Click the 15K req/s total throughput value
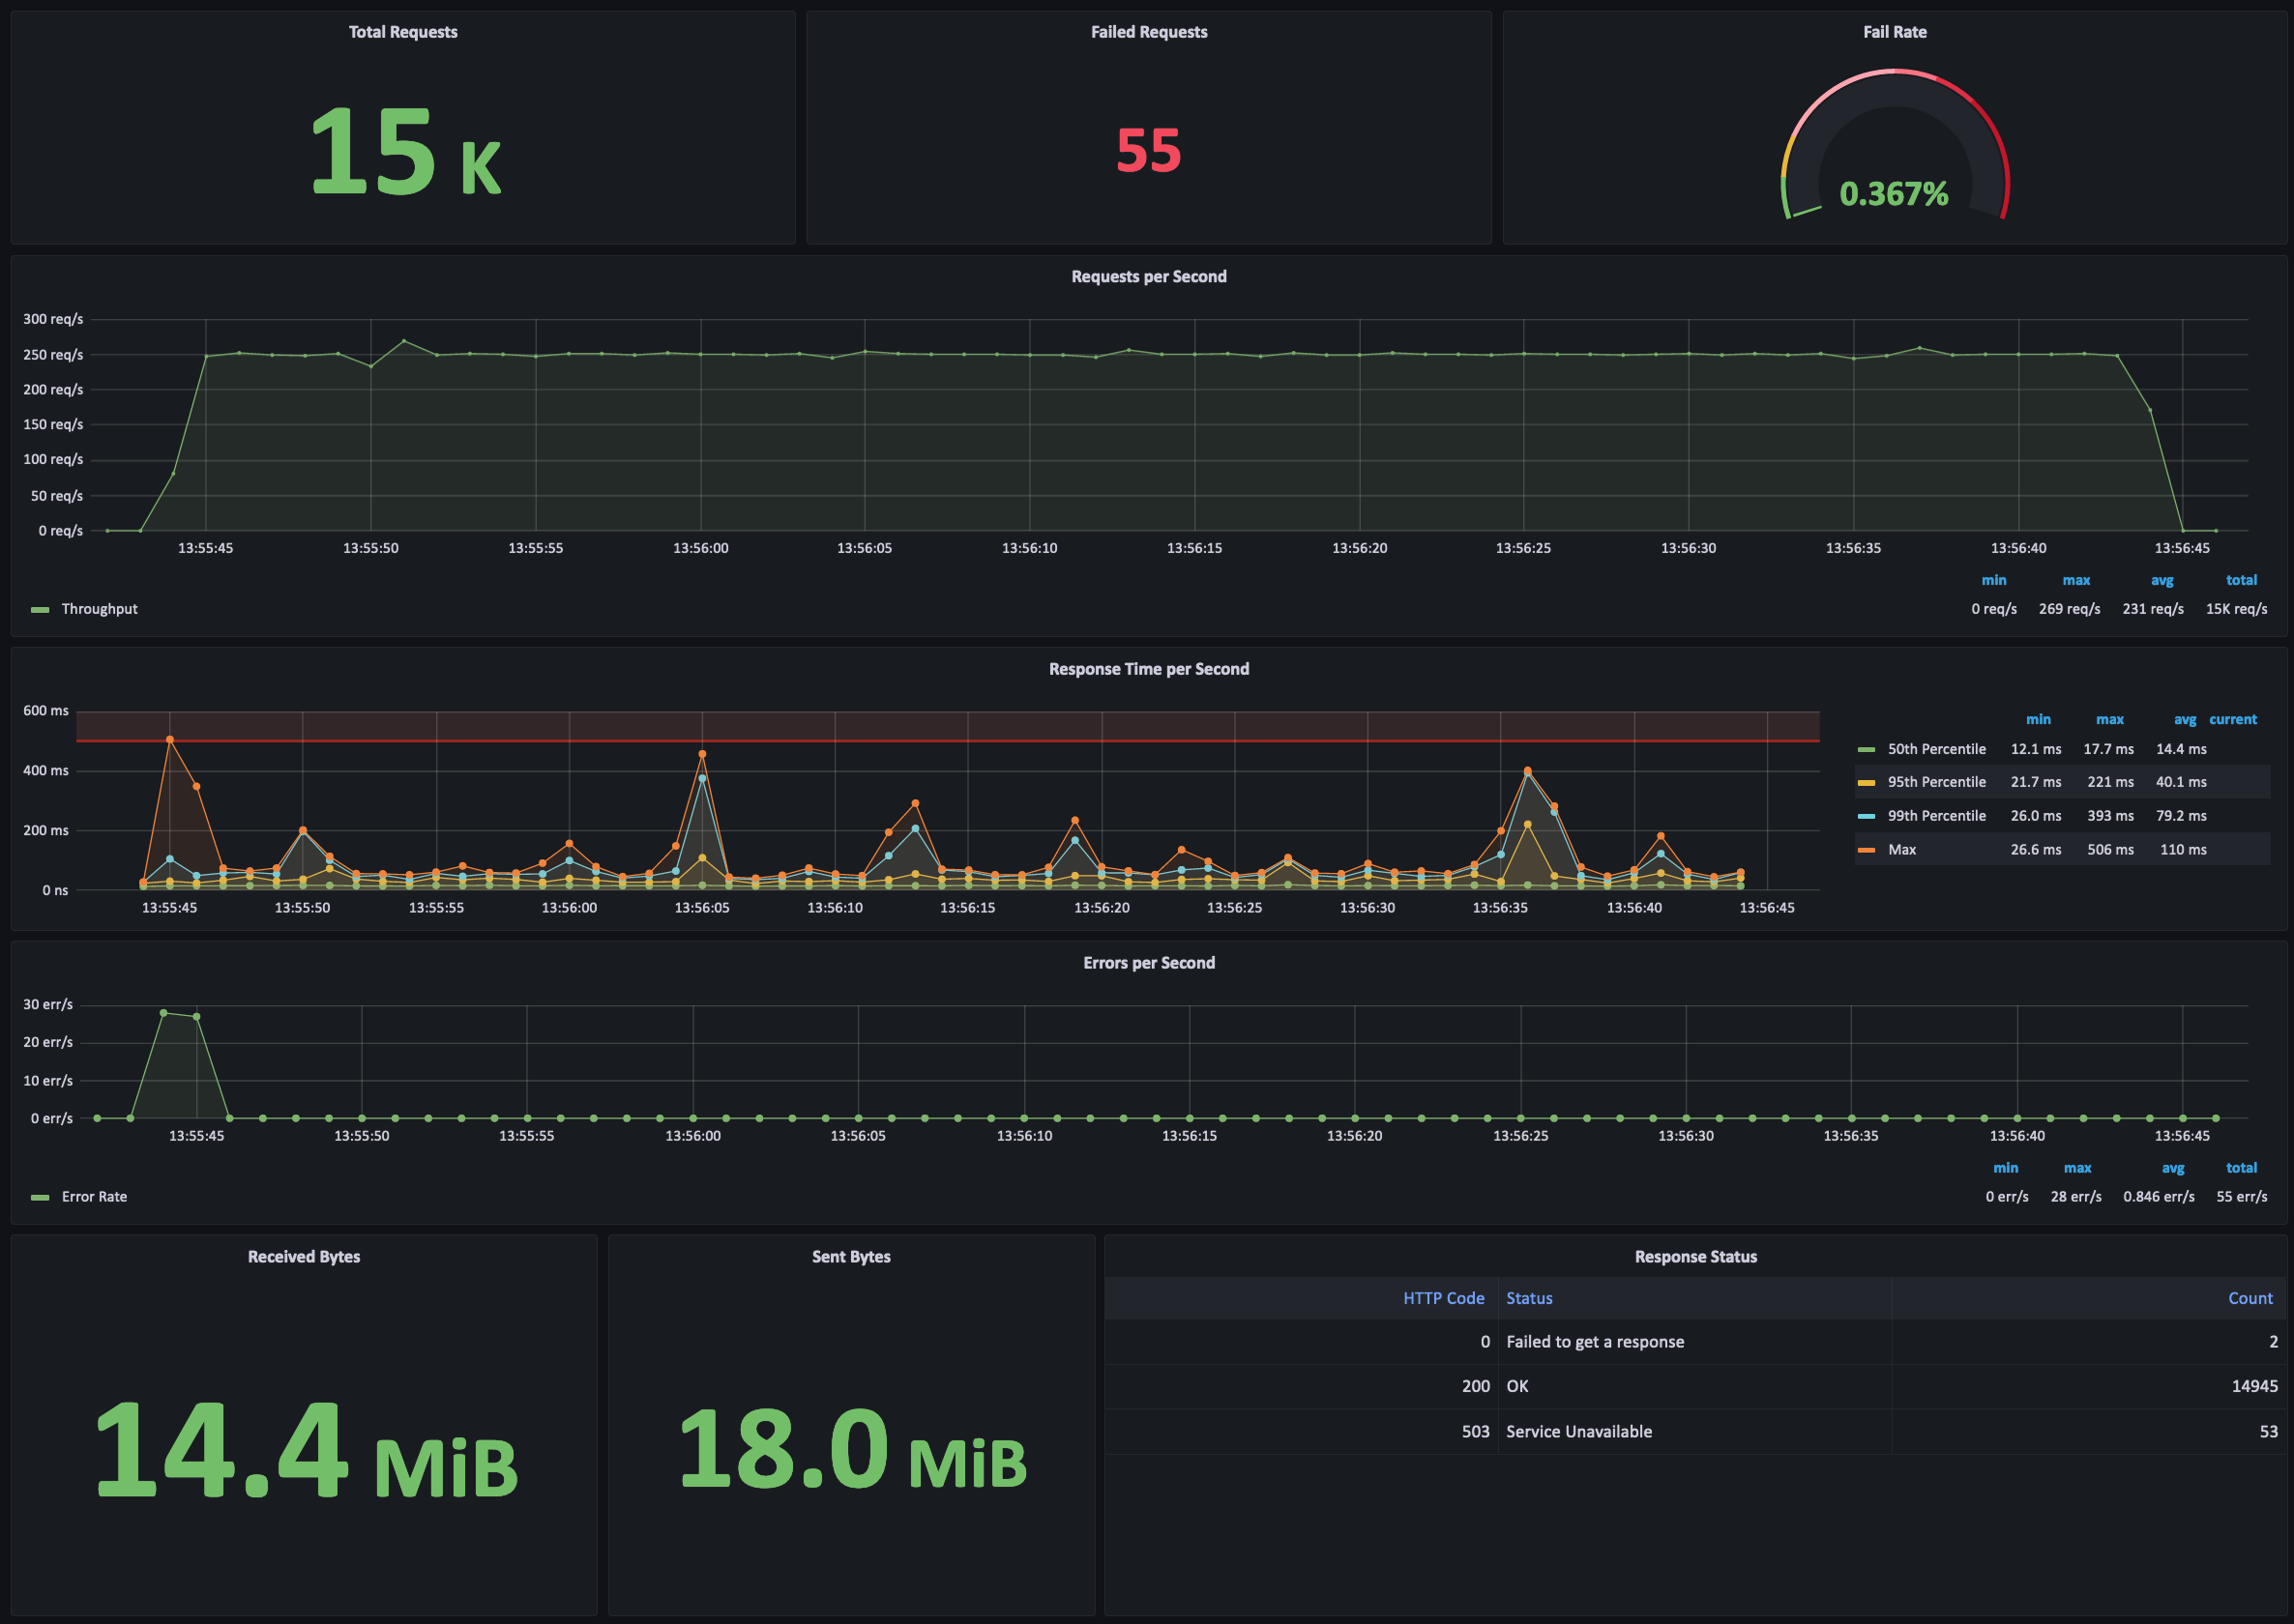Image resolution: width=2294 pixels, height=1624 pixels. [2236, 609]
